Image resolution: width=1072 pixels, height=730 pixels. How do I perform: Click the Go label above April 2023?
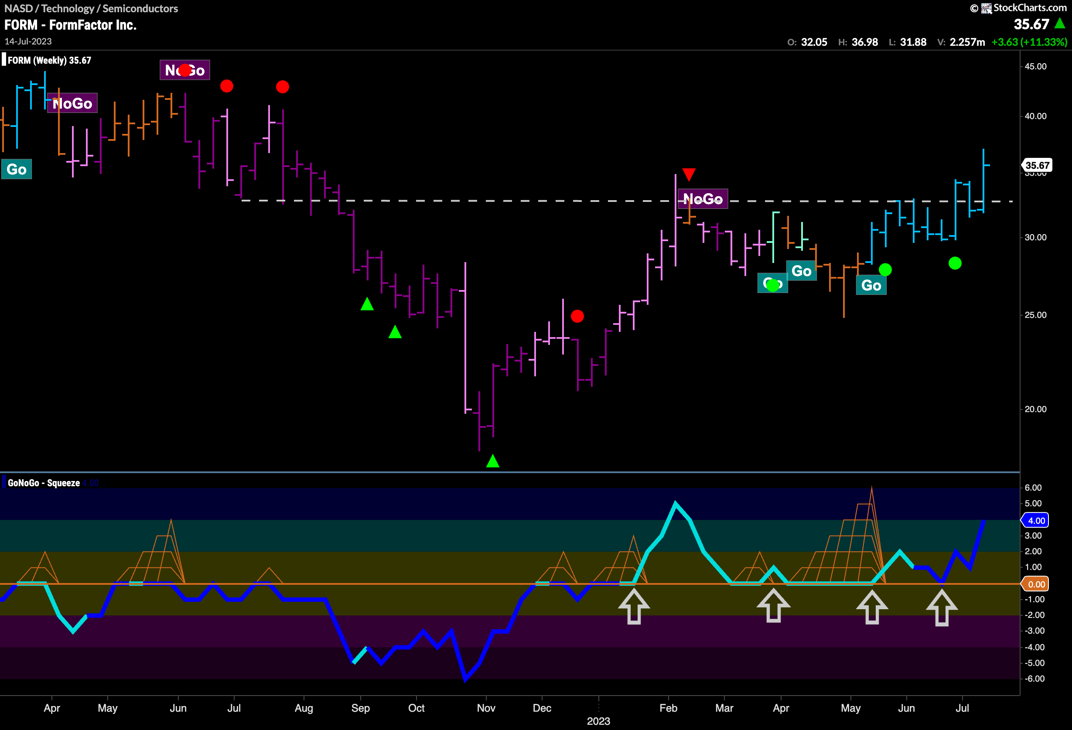point(801,271)
